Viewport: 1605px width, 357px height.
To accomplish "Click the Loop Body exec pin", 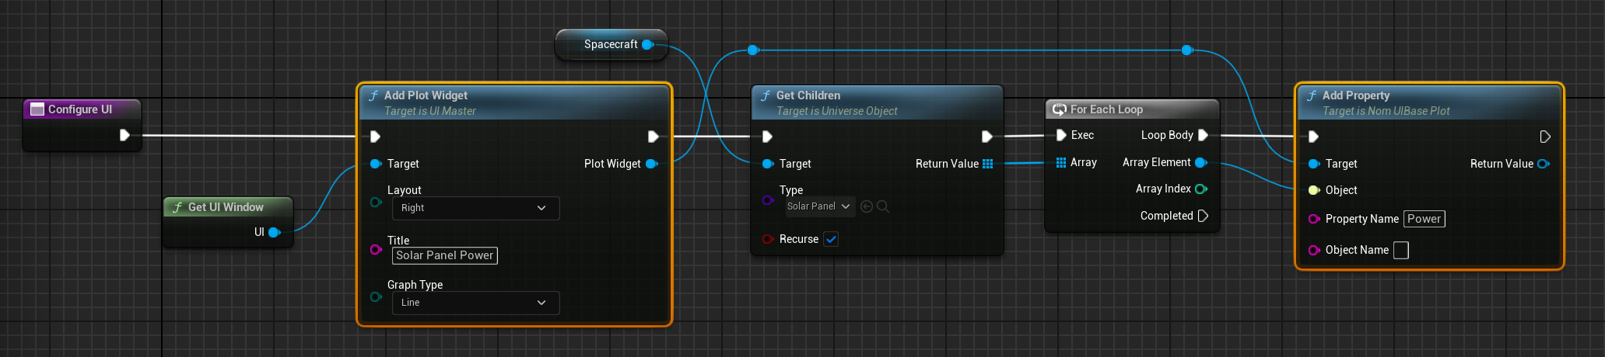I will [1203, 135].
